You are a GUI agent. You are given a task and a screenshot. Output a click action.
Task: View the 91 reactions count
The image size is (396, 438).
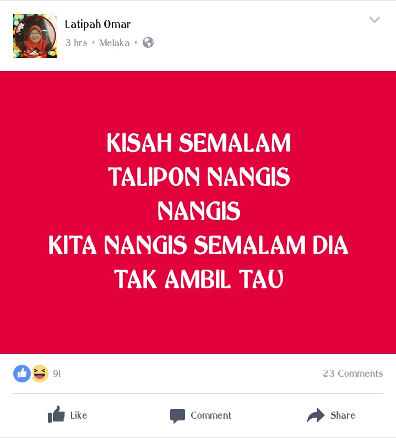(x=57, y=374)
